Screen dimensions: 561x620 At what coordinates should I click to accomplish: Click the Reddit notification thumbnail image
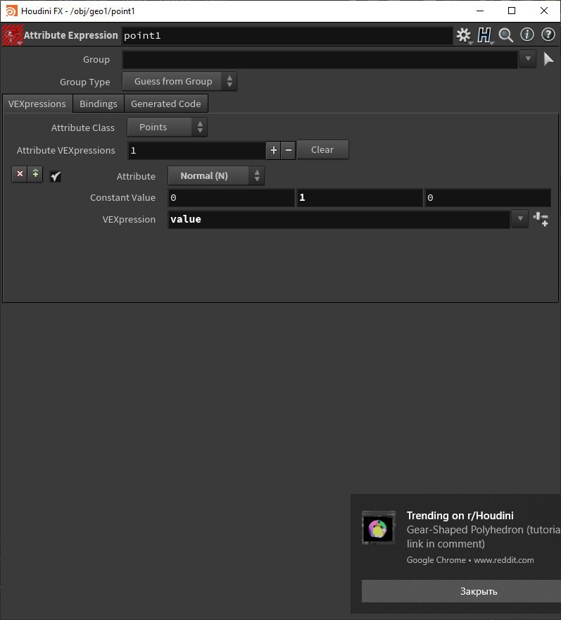coord(379,528)
